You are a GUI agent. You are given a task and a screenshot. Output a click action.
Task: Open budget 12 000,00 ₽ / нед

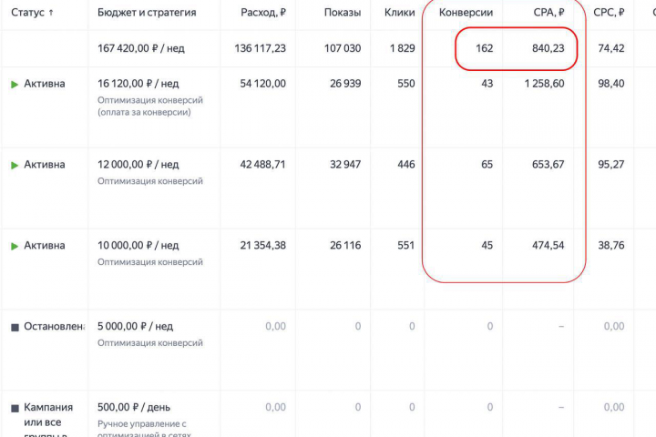(x=138, y=165)
